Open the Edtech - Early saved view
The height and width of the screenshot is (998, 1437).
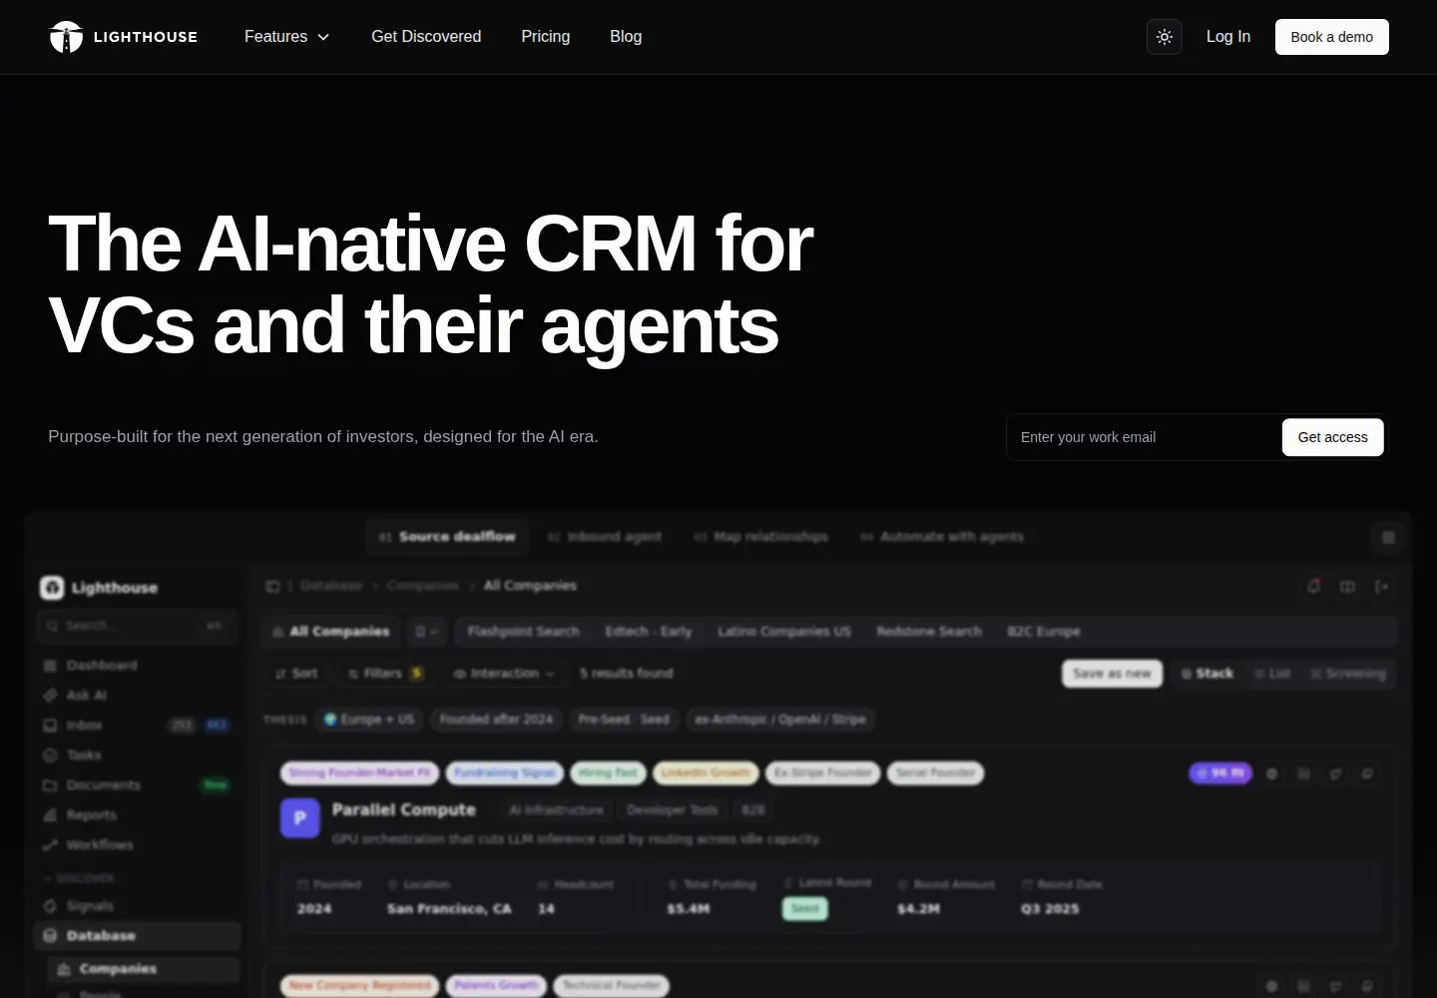[649, 632]
